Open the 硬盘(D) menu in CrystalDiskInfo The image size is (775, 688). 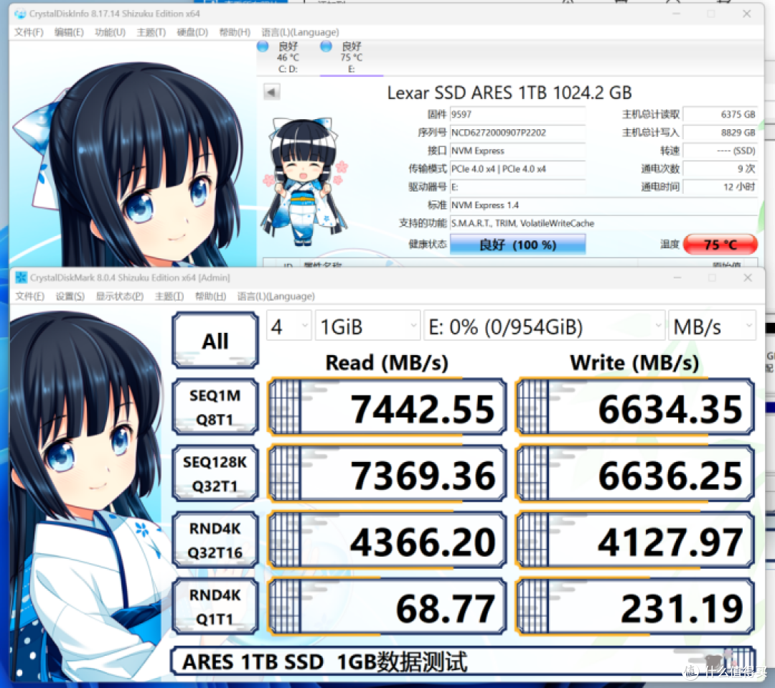click(x=192, y=32)
